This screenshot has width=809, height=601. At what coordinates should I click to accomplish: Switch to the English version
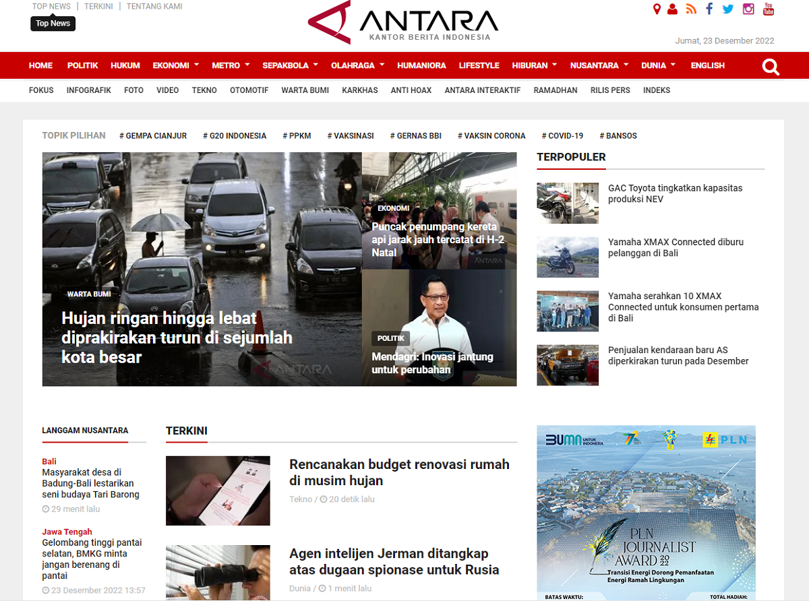pyautogui.click(x=707, y=65)
